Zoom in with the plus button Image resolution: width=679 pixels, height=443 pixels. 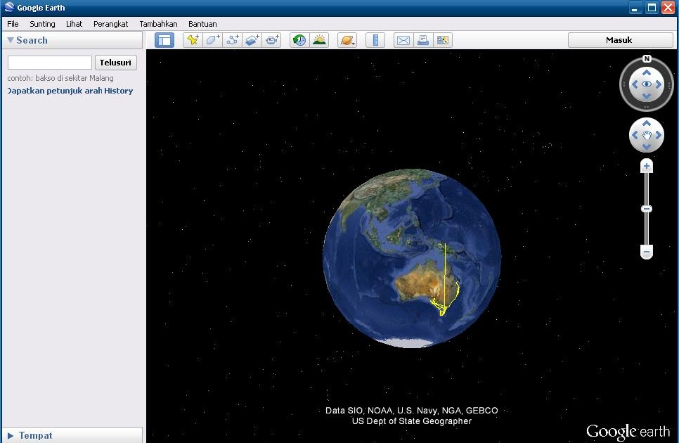tap(647, 166)
